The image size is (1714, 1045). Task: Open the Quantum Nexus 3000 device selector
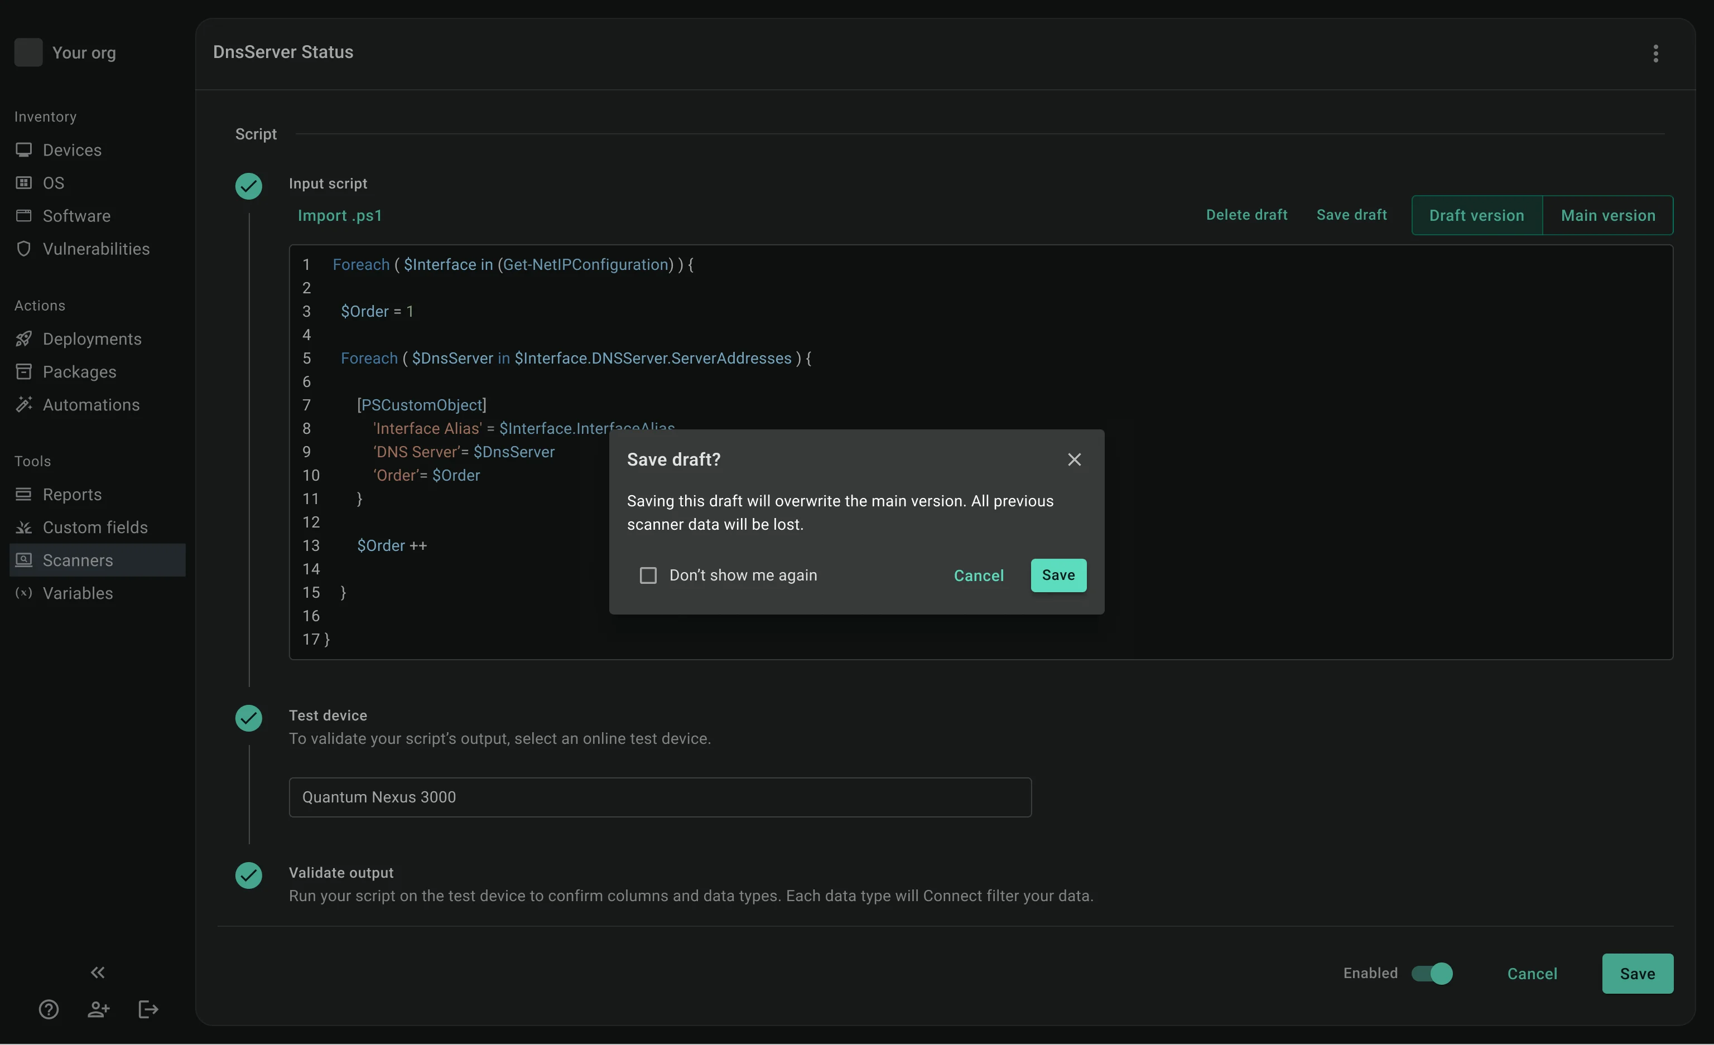click(659, 797)
